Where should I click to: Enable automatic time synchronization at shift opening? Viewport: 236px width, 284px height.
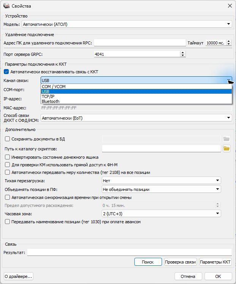pos(8,197)
